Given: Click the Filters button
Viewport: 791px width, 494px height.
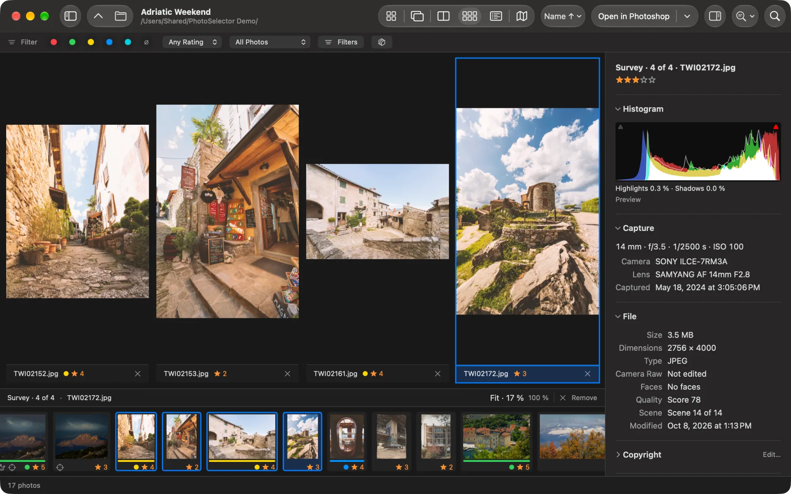Looking at the screenshot, I should tap(341, 42).
